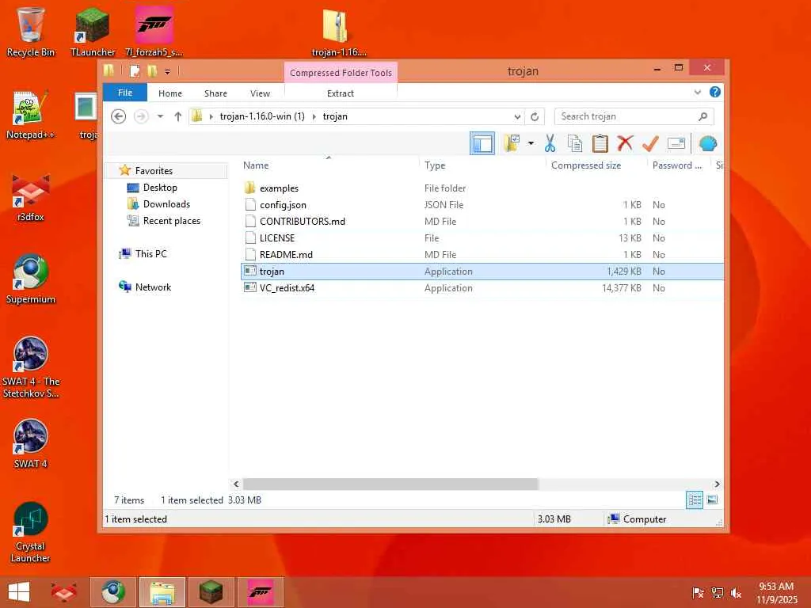Open the Extract ribbon tab

point(341,93)
